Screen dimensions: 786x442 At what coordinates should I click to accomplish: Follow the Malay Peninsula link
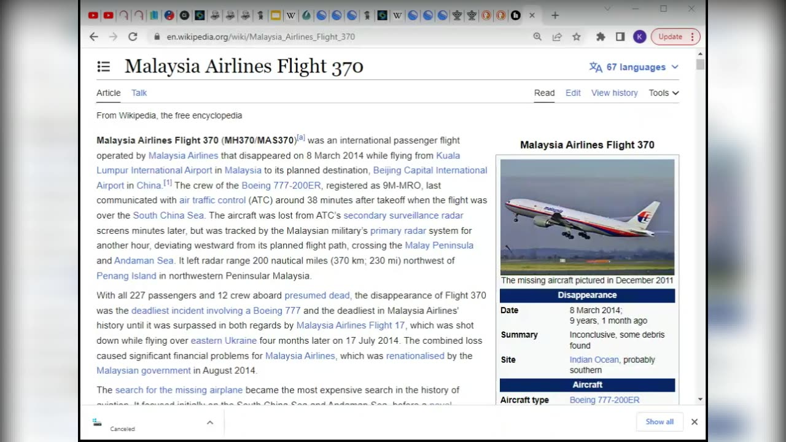[439, 246]
